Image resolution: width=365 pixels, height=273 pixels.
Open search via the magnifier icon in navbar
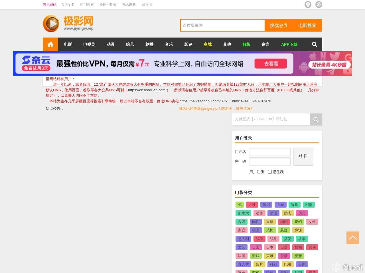coord(314,44)
